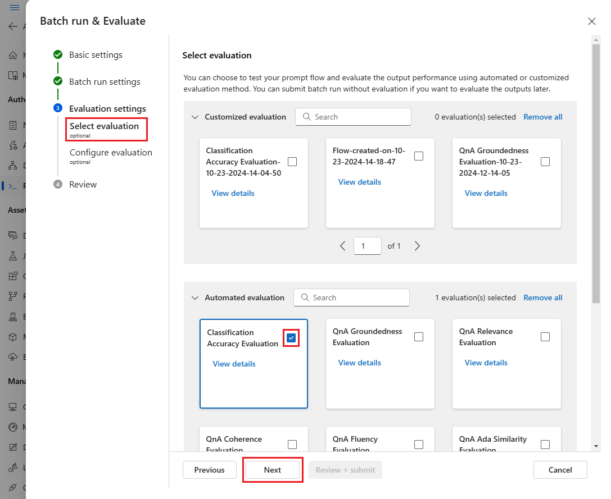Image resolution: width=611 pixels, height=499 pixels.
Task: Go to previous page of customized evaluations
Action: click(x=342, y=246)
